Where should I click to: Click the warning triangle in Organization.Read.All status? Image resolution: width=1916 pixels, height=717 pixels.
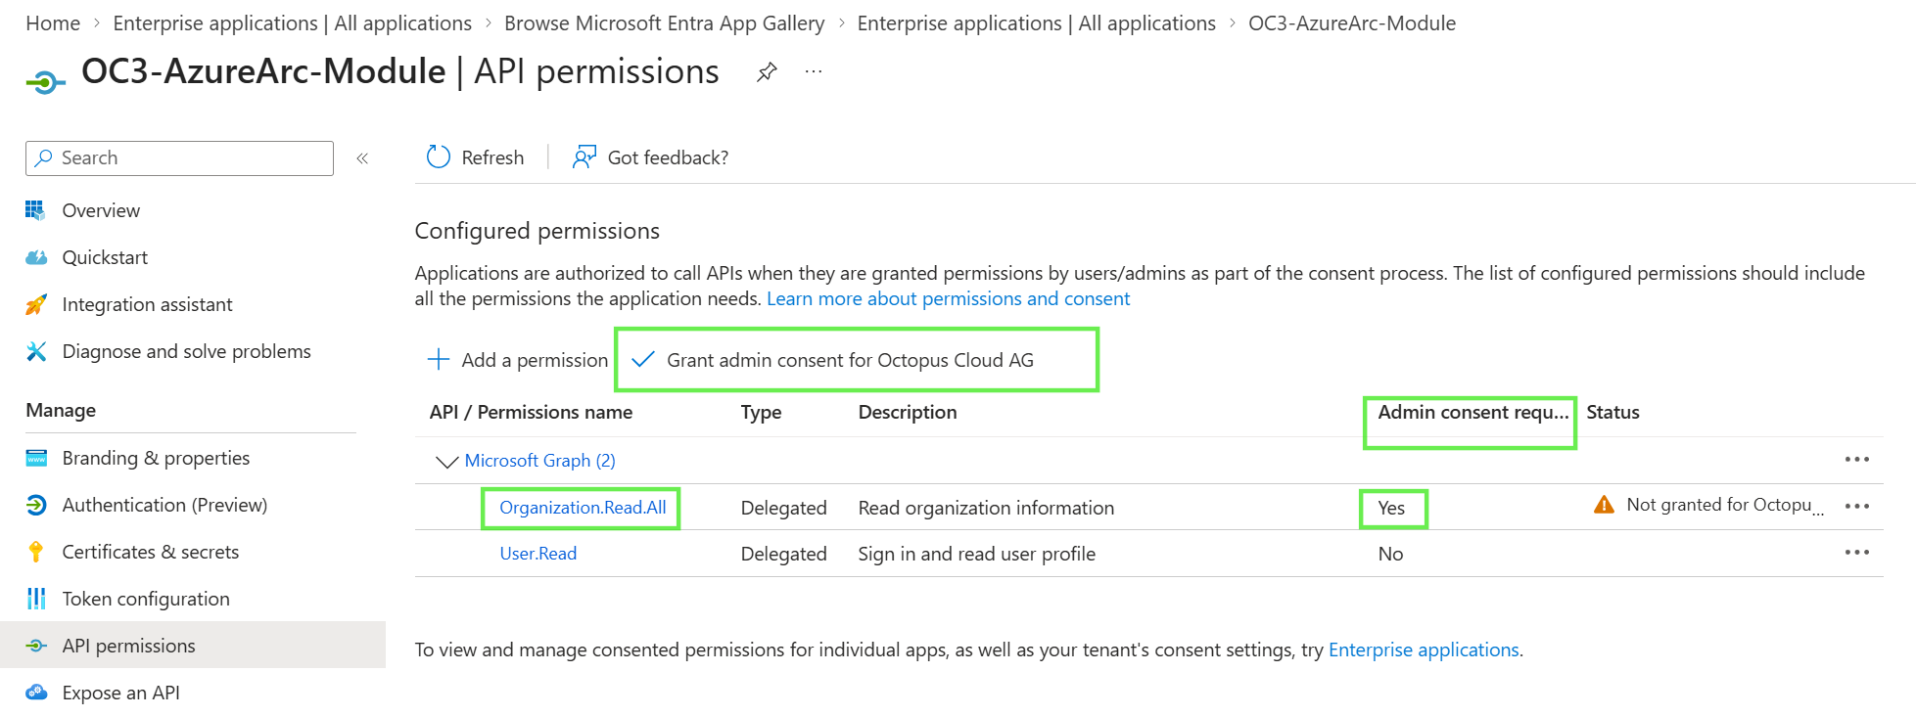pyautogui.click(x=1604, y=505)
